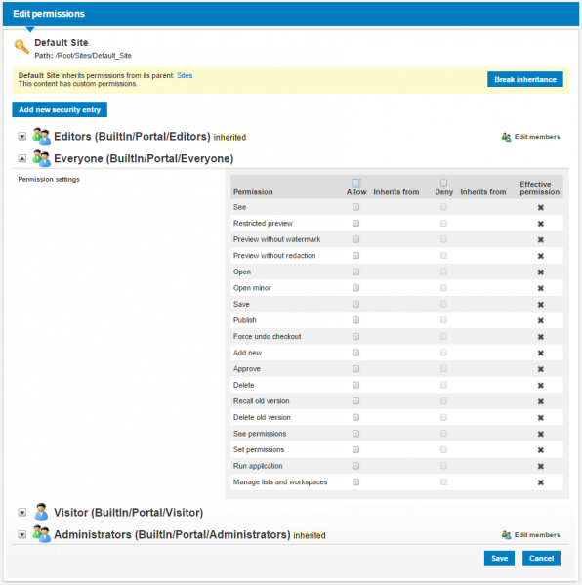
Task: Allow the Publish permission
Action: [x=355, y=320]
